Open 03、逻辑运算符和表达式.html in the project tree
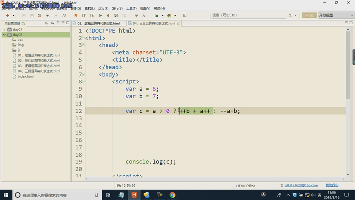Viewport: 355px width, 200px height. 39,66
